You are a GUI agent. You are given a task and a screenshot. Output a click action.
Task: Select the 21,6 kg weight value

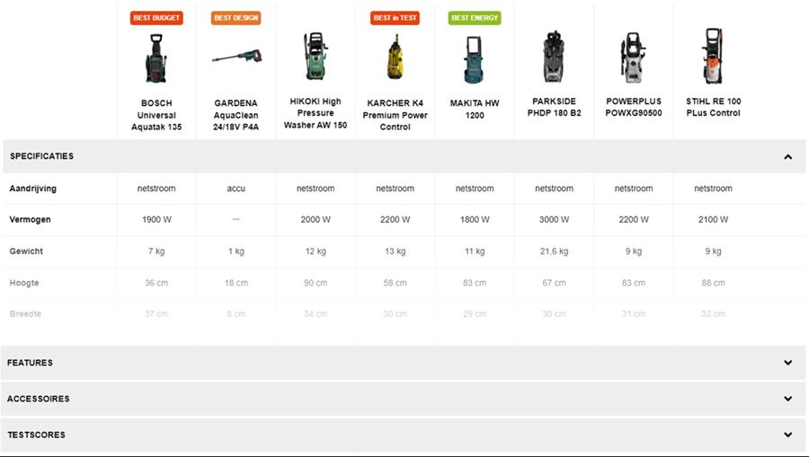click(554, 251)
